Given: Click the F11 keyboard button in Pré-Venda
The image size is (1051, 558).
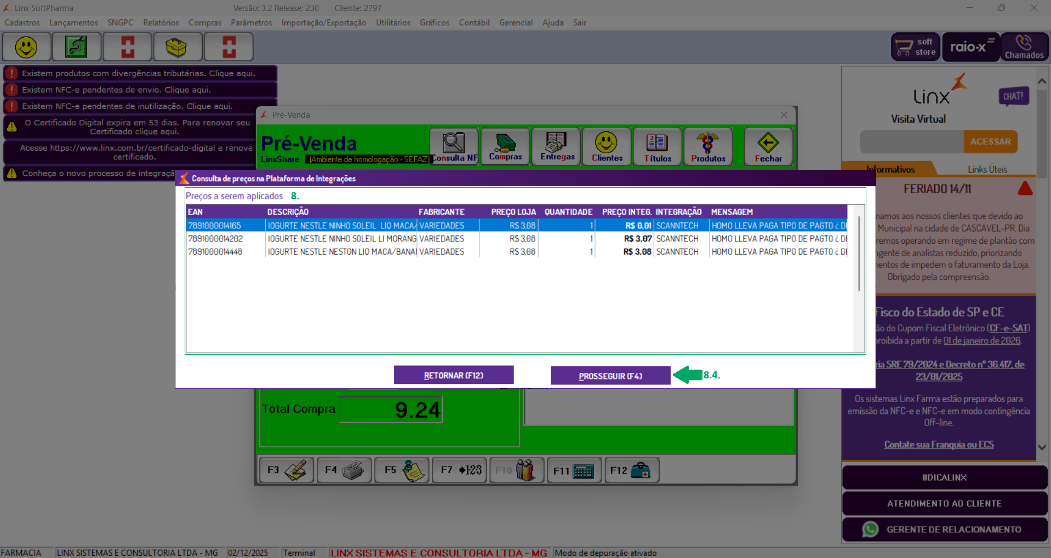Looking at the screenshot, I should click(x=574, y=470).
